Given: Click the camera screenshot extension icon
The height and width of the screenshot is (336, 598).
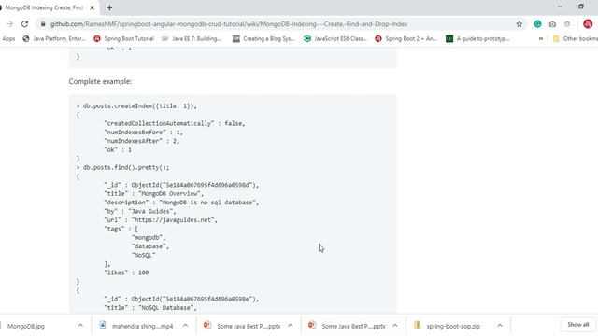Looking at the screenshot, I should (552, 24).
